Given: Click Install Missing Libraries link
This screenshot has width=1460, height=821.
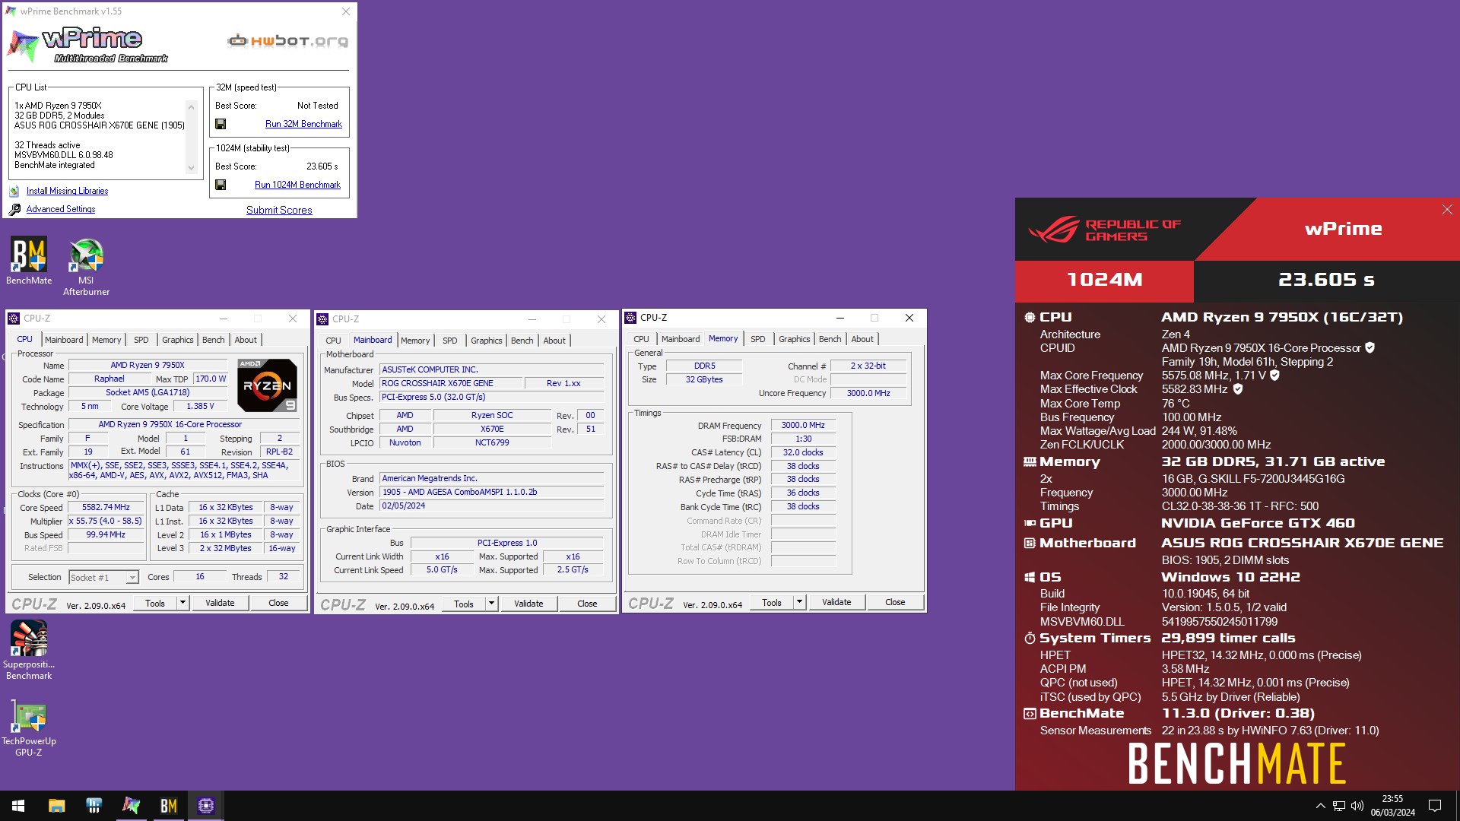Looking at the screenshot, I should 67,191.
